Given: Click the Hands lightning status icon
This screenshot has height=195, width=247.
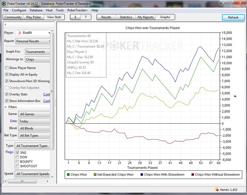Looking at the screenshot, I should point(217,189).
